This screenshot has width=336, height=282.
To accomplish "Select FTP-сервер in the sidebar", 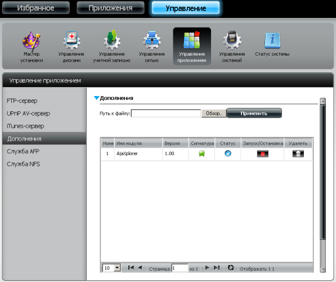I will (x=22, y=101).
